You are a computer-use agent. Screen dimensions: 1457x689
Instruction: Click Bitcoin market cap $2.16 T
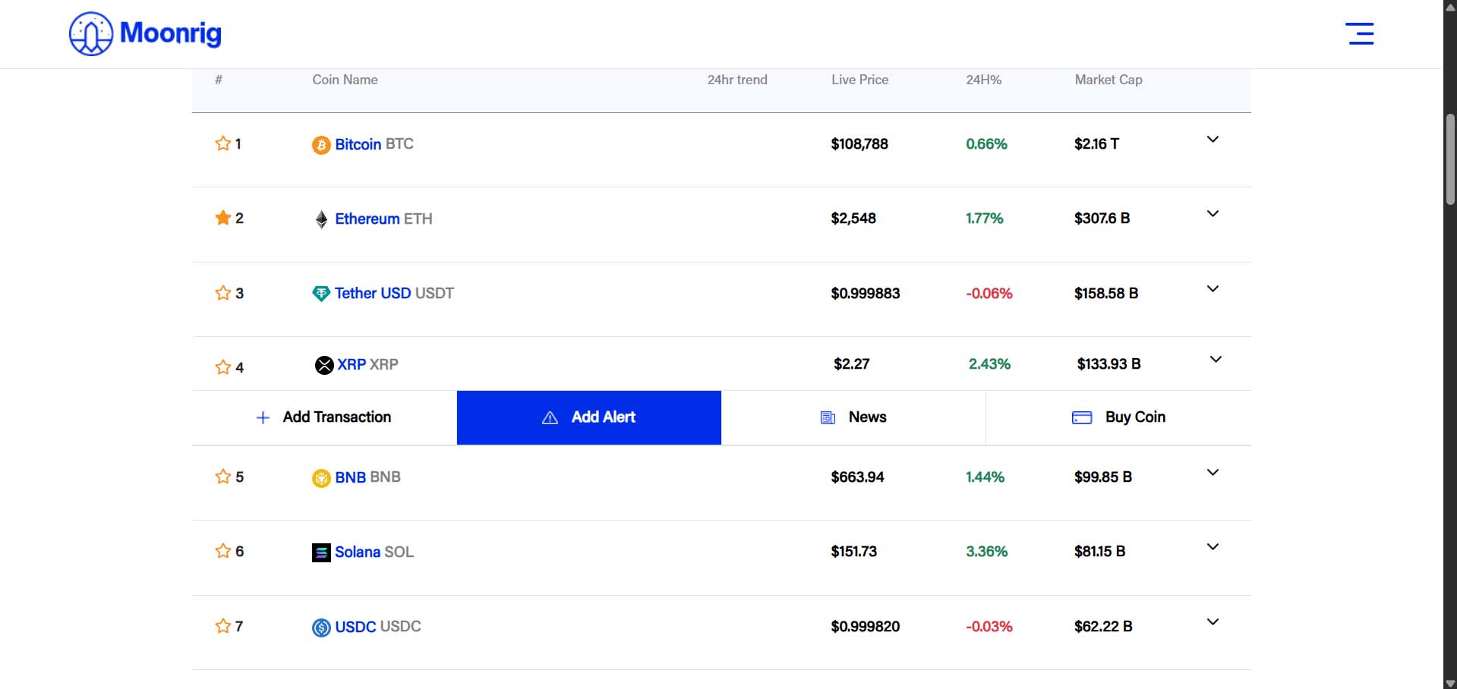point(1096,143)
